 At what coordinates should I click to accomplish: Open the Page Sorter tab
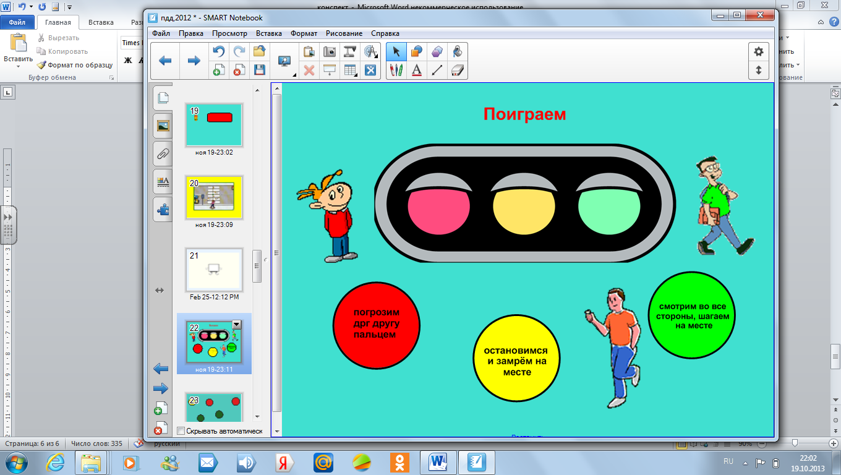(x=163, y=98)
